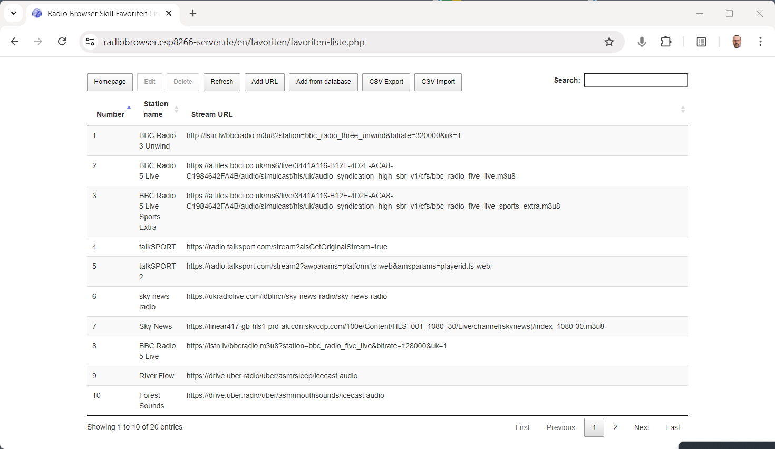Select pagination page 1

pos(594,427)
